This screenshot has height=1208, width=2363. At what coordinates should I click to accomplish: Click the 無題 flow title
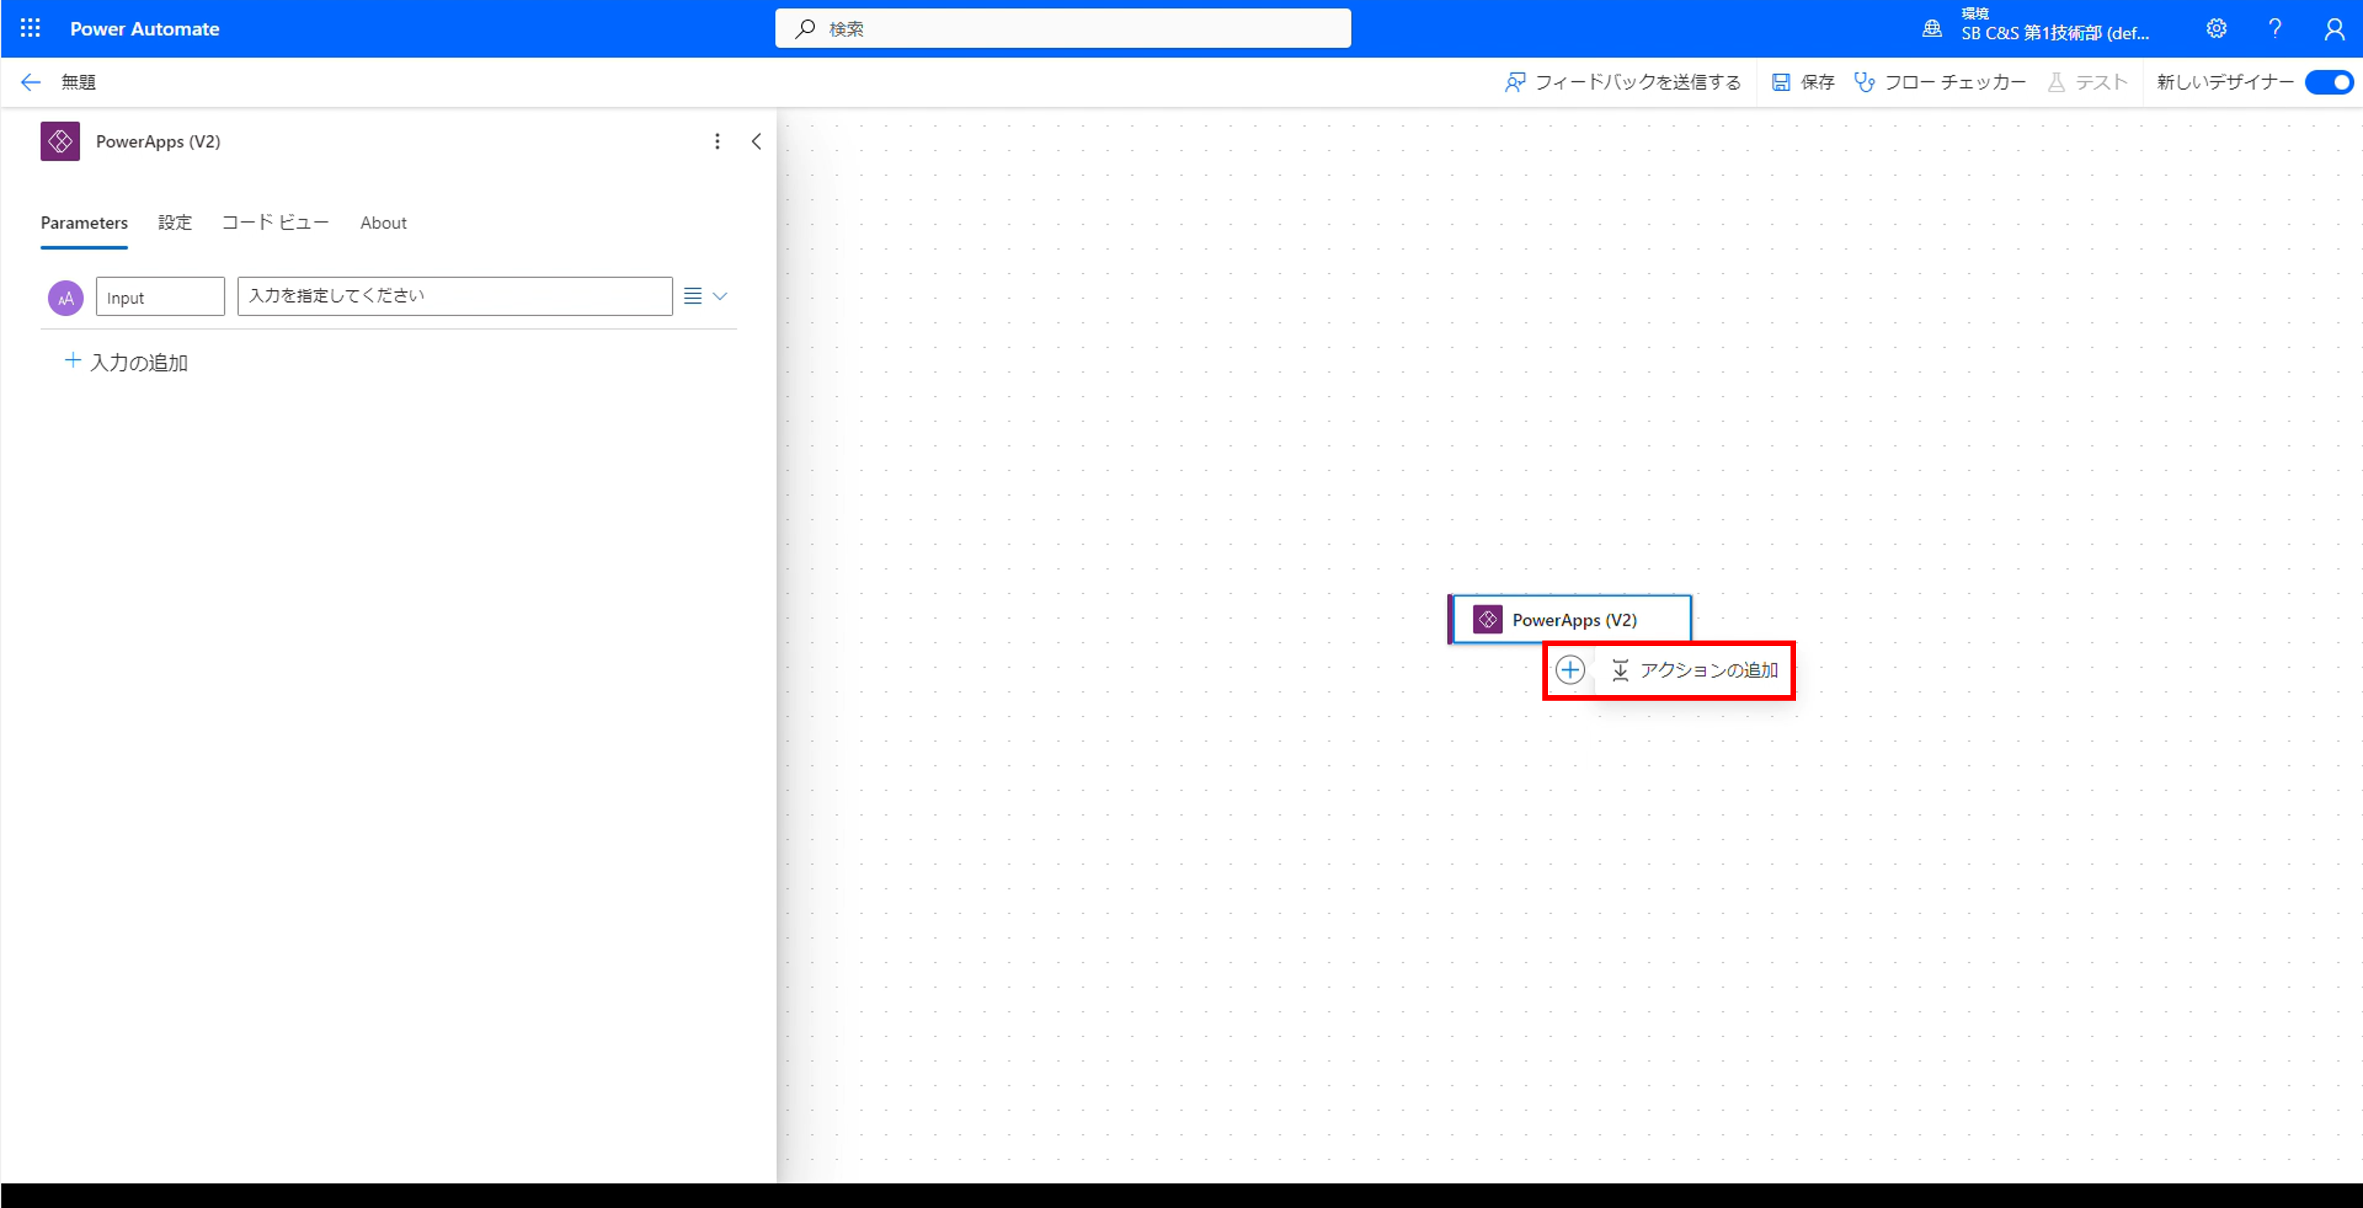tap(79, 83)
